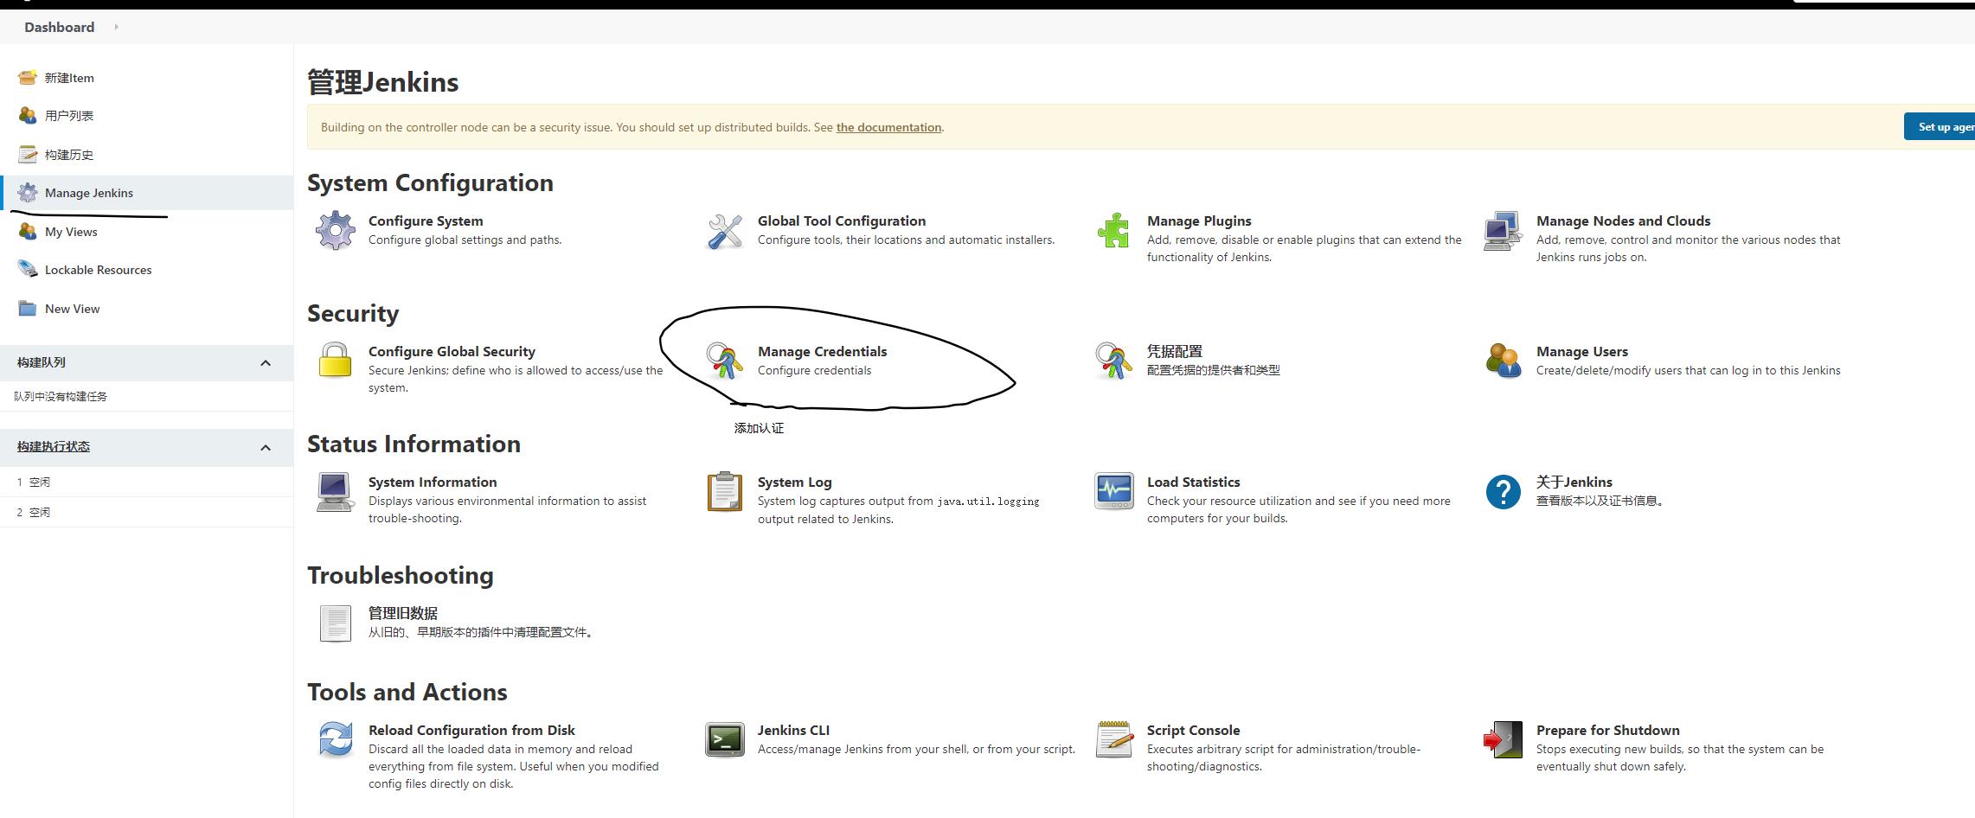Open Configure Global Security link
This screenshot has width=1975, height=818.
click(x=452, y=352)
